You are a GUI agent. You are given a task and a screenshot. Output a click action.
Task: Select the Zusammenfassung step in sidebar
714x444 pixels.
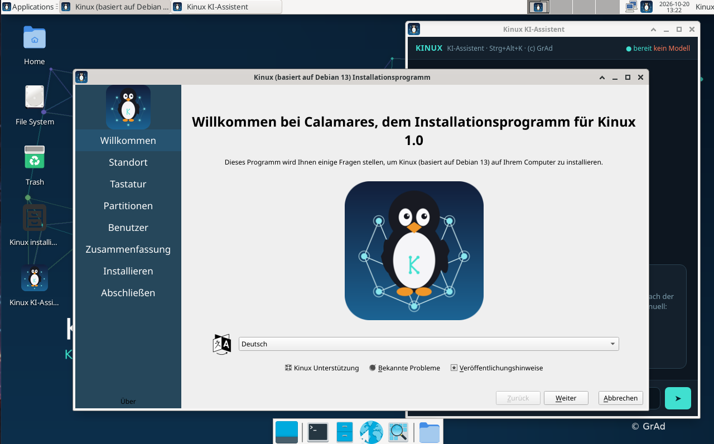(128, 249)
